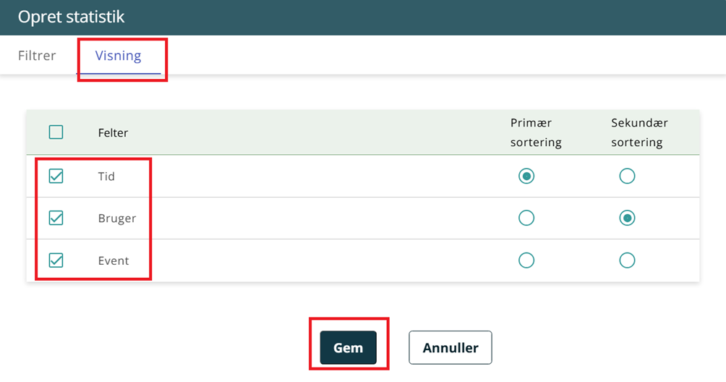This screenshot has width=726, height=382.
Task: Select Tid as secondary sorting
Action: pyautogui.click(x=627, y=176)
